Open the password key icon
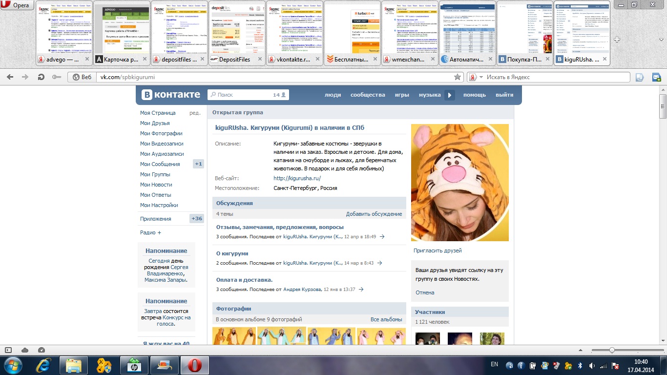Viewport: 667px width, 375px height. coord(57,77)
